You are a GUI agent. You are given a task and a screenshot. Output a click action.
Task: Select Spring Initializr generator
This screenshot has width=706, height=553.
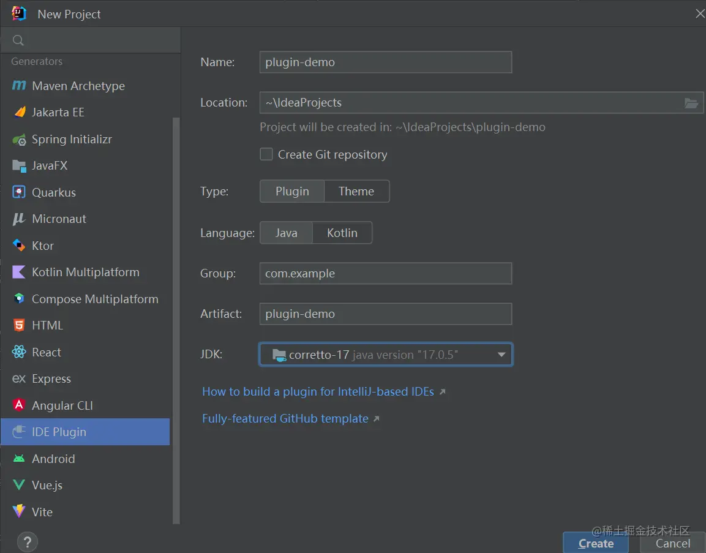(x=85, y=139)
